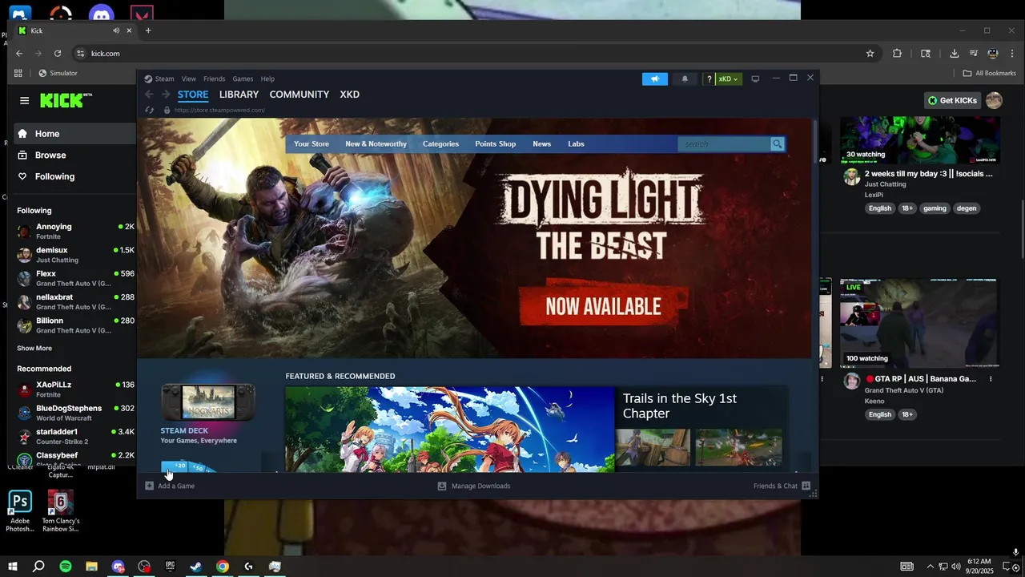Open Spotify from the taskbar

66,567
